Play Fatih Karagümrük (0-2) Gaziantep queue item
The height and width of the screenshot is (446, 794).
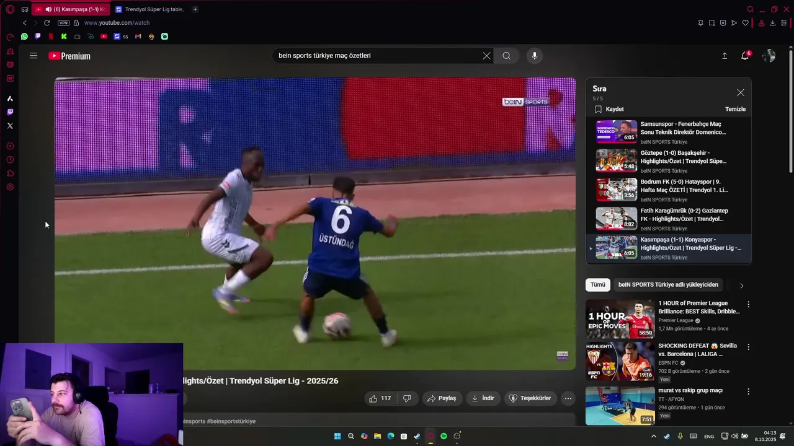[x=670, y=219]
